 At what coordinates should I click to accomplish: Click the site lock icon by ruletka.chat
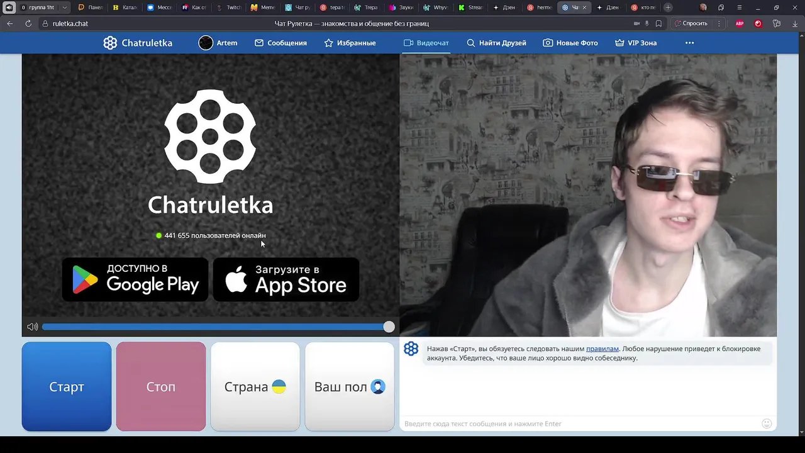[x=45, y=23]
